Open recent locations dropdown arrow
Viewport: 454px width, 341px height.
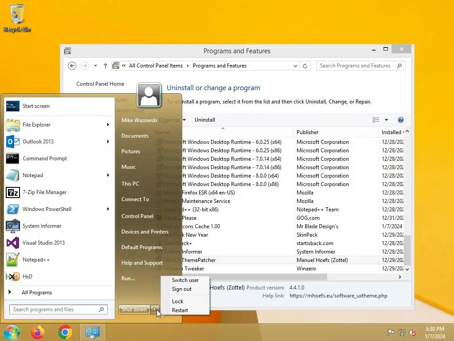(x=95, y=66)
